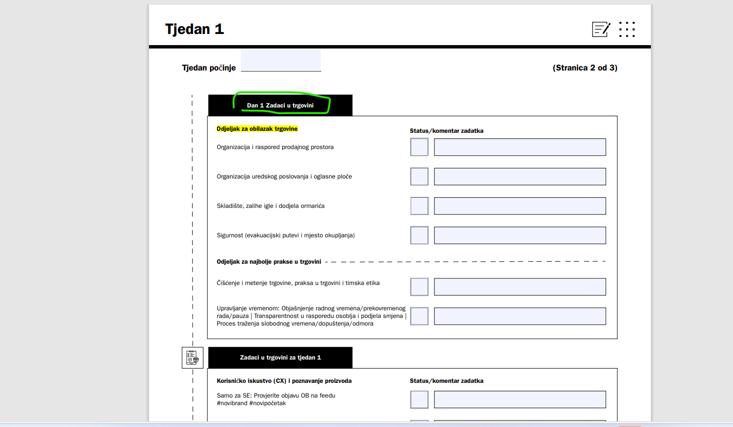The height and width of the screenshot is (427, 733).
Task: Click comment field for Upravljanje vremenom row
Action: 520,316
